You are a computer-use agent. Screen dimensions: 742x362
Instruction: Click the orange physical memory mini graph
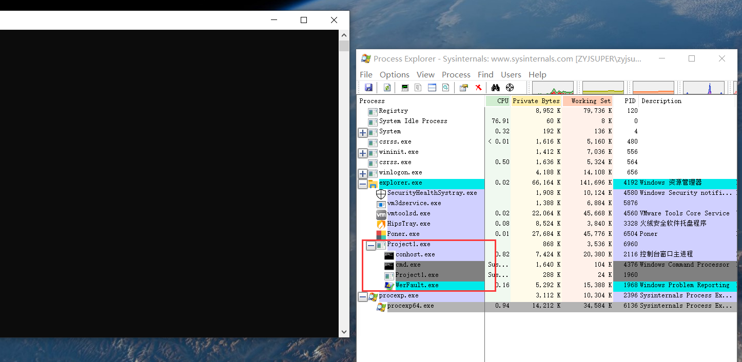tap(653, 88)
